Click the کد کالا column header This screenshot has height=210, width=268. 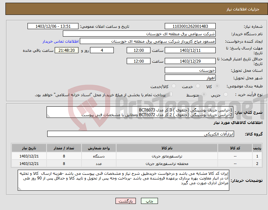(235, 148)
